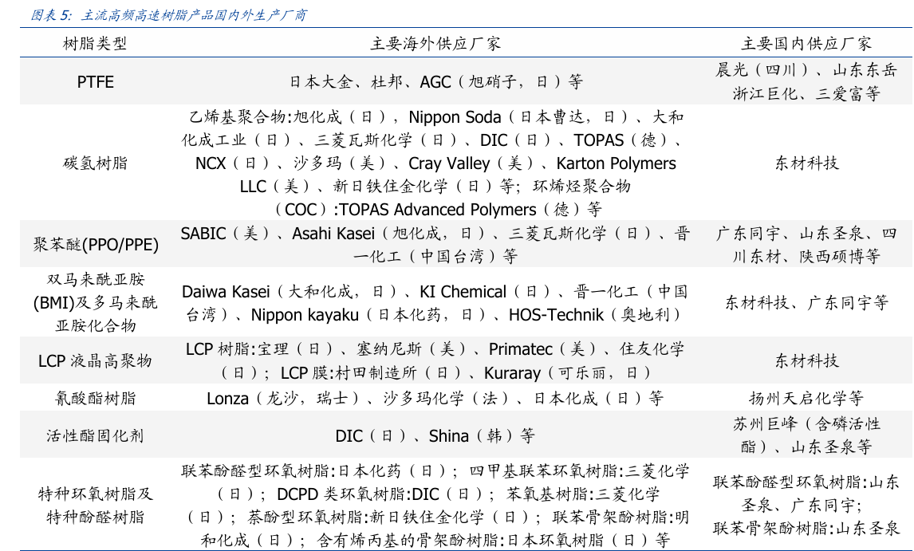Click the 'DIC（日）、Shina（韩）等' cell
The width and height of the screenshot is (914, 551).
[435, 435]
